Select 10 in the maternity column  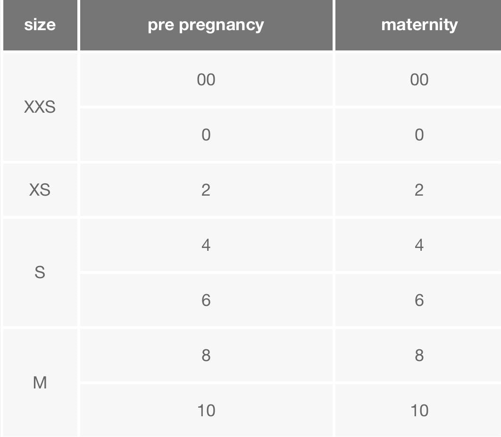point(419,410)
